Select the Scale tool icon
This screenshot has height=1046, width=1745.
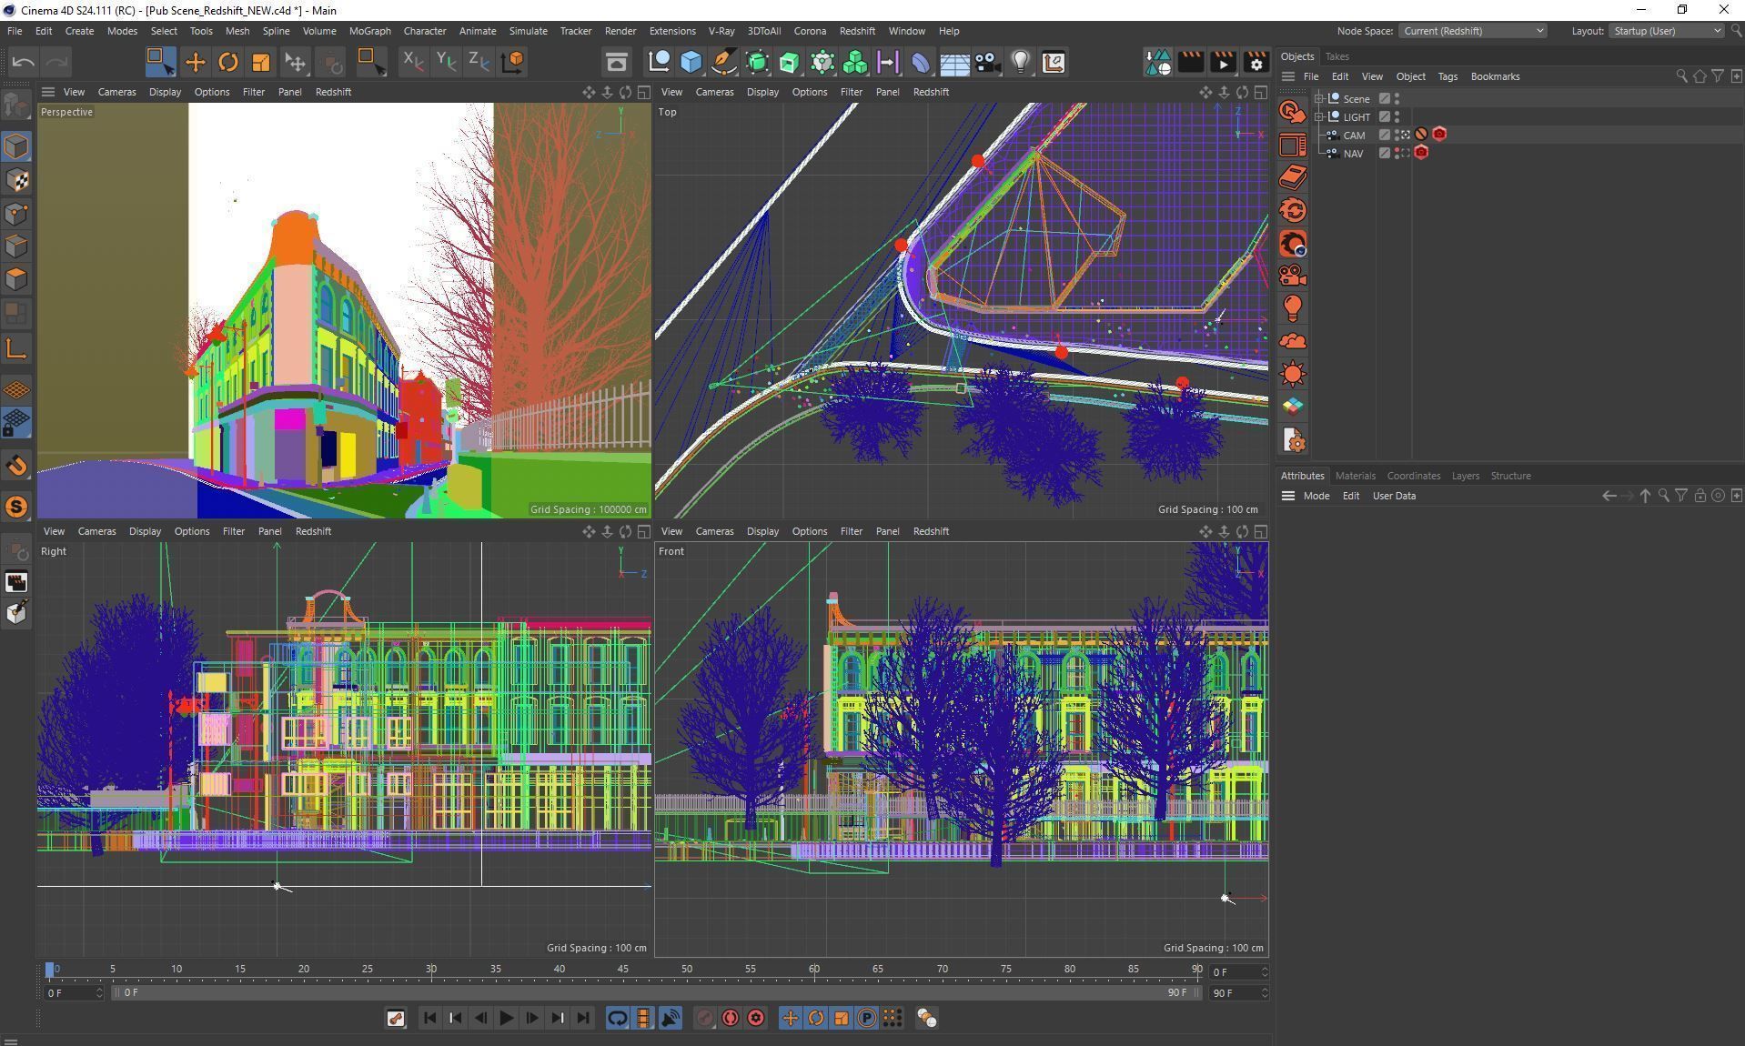260,62
